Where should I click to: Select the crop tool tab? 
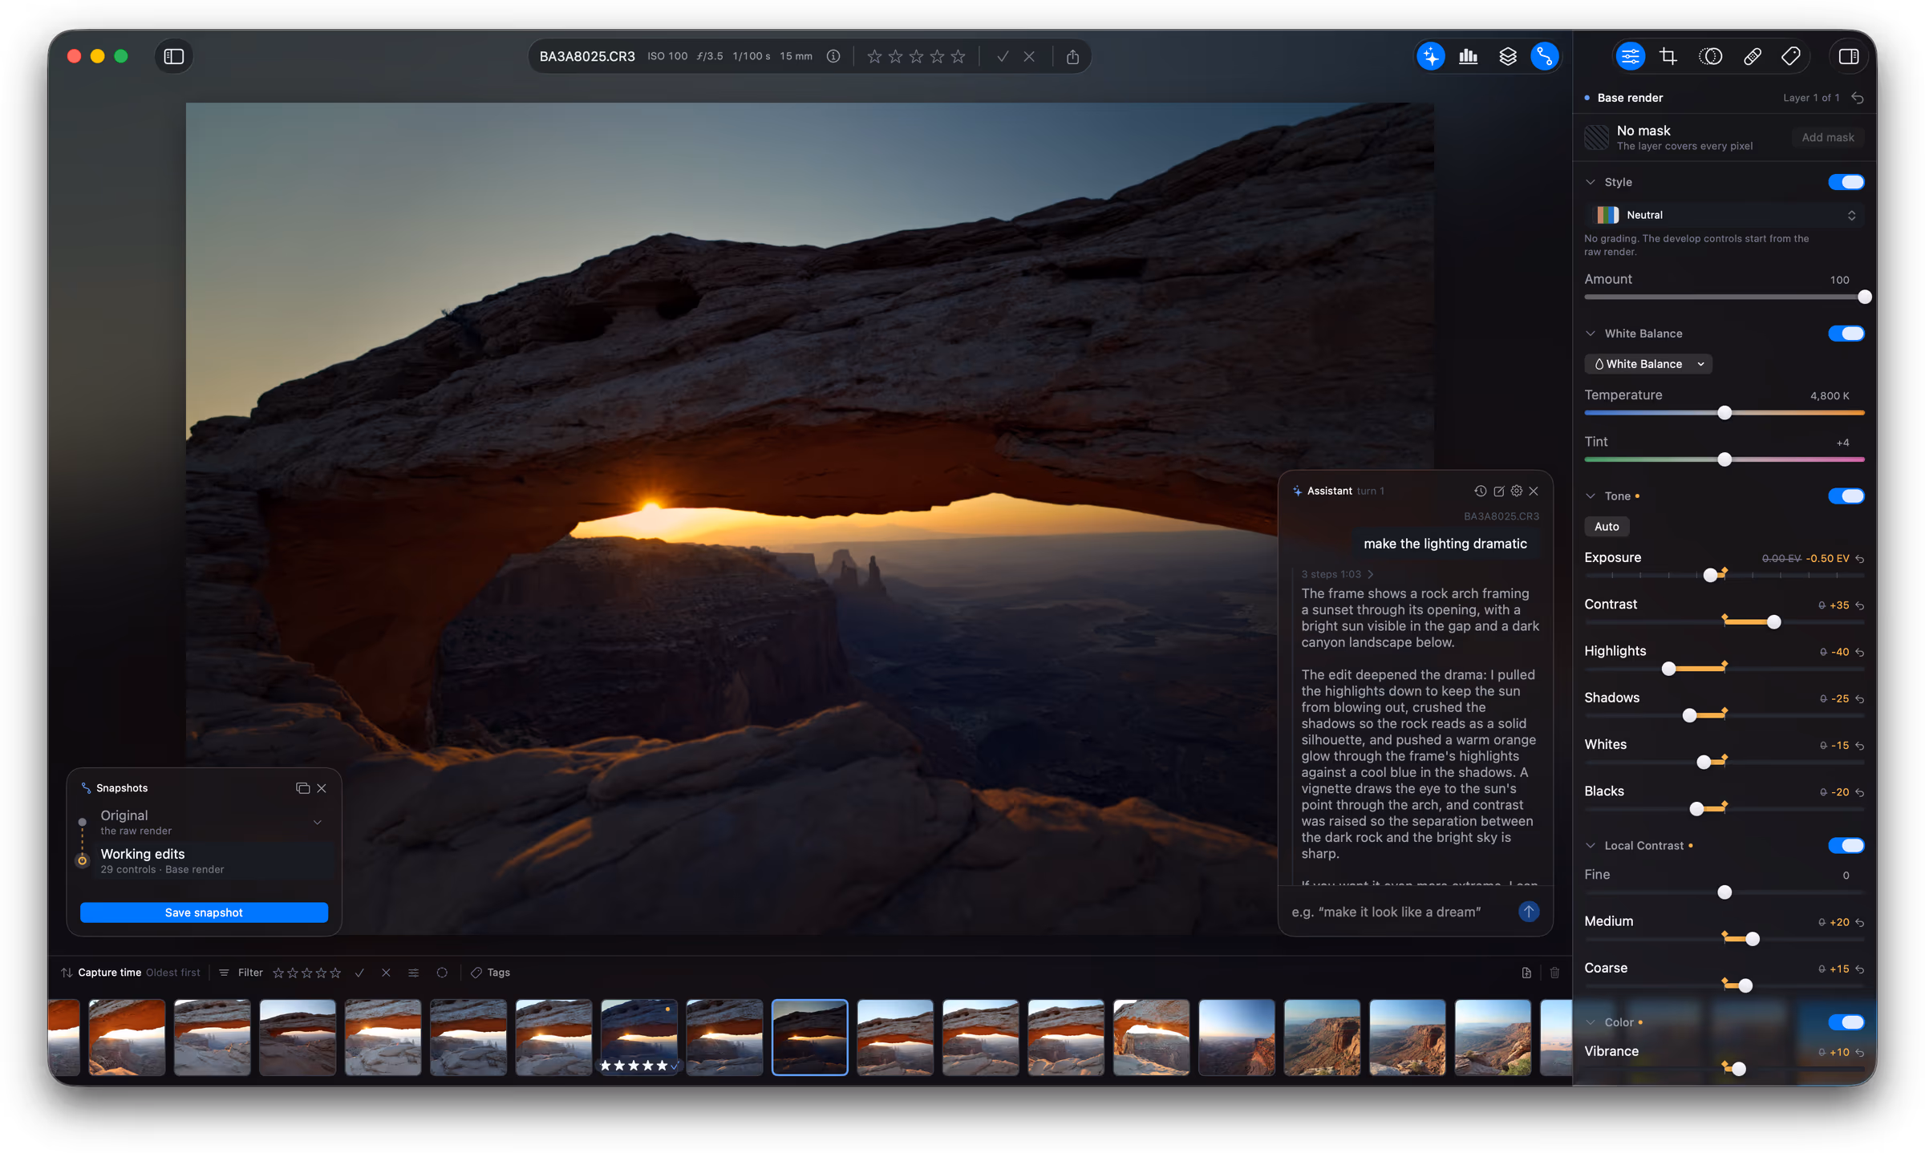[x=1669, y=56]
